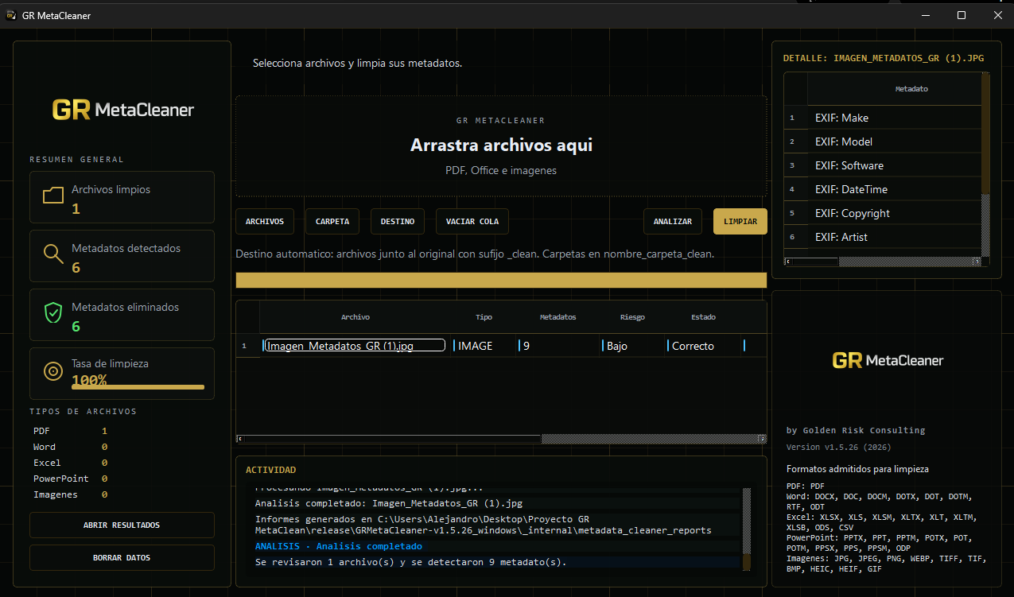Screen dimensions: 1014x597
Task: Select the IMAGE type cell
Action: coord(484,346)
